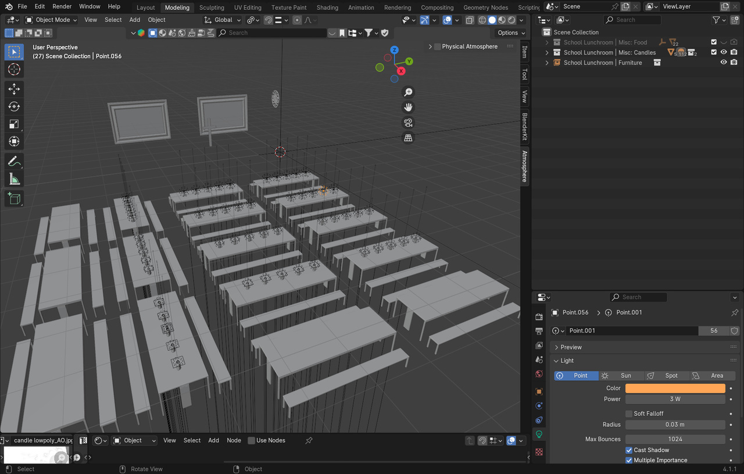This screenshot has width=744, height=474.
Task: Expand the Misc: Candles collection
Action: click(546, 52)
